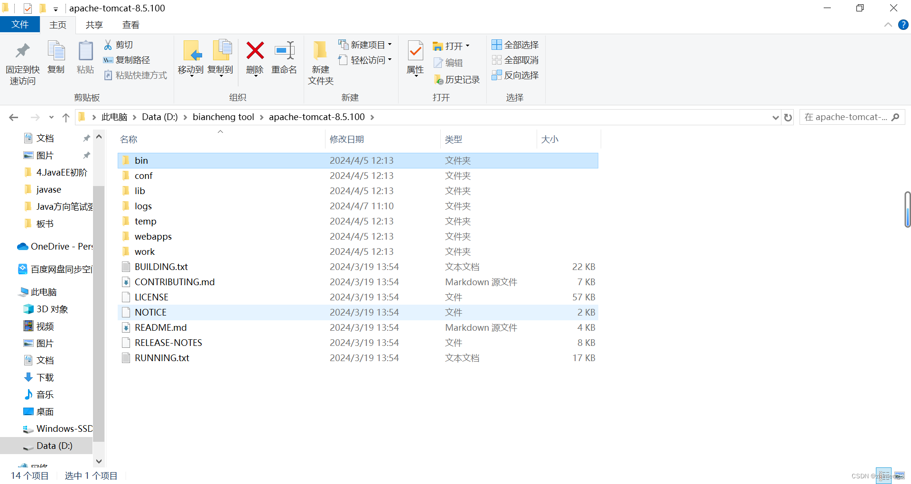Expand the Open button dropdown arrow

tap(467, 46)
